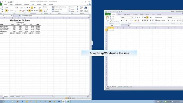The height and width of the screenshot is (103, 183).
Task: Click Format Painter in right Book2 window
Action: click(x=115, y=21)
